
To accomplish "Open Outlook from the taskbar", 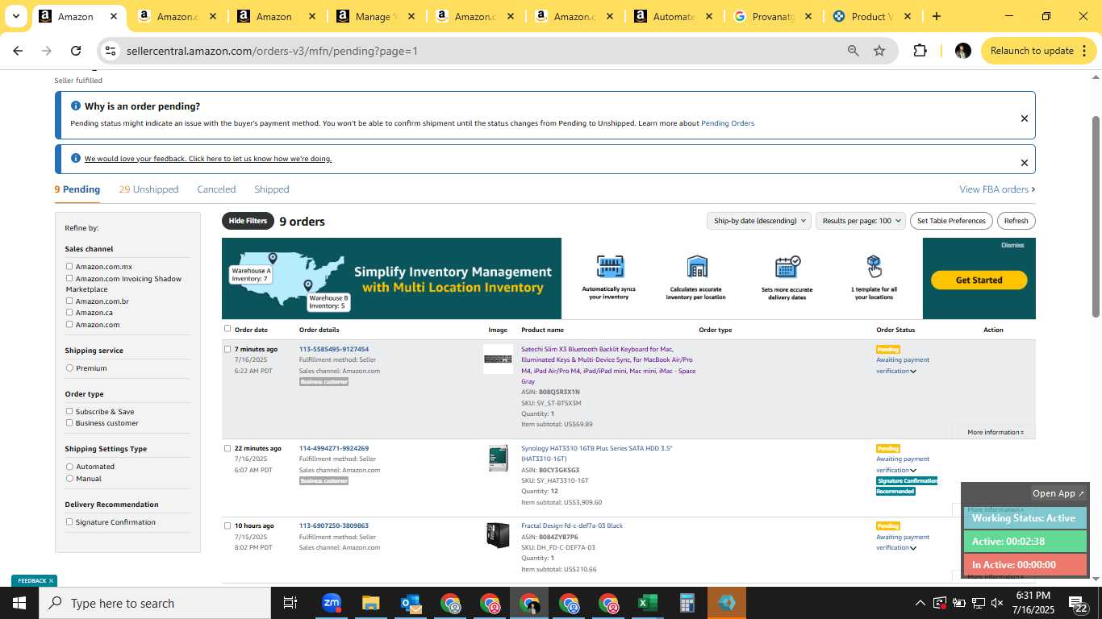I will tap(410, 603).
